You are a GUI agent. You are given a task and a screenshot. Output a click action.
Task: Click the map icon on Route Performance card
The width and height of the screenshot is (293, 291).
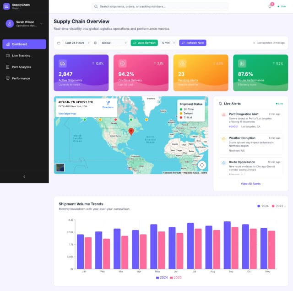pyautogui.click(x=242, y=63)
